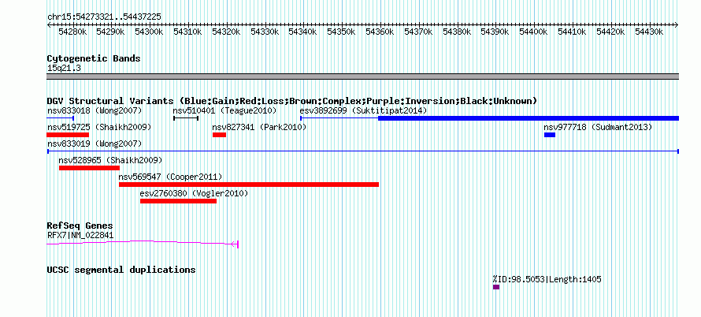
Task: Click the red esv2760380 loss bar
Action: (x=178, y=201)
